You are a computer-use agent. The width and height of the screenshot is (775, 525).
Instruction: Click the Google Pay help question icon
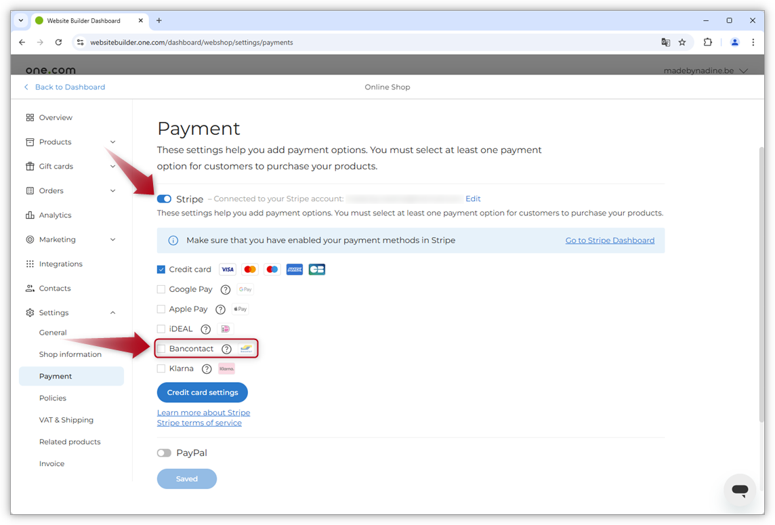(226, 290)
